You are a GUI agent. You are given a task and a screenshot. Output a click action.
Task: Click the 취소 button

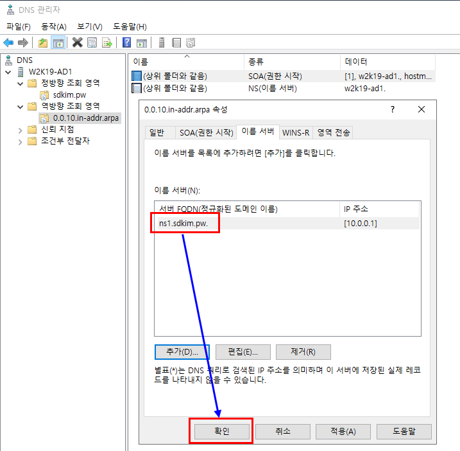pos(283,431)
